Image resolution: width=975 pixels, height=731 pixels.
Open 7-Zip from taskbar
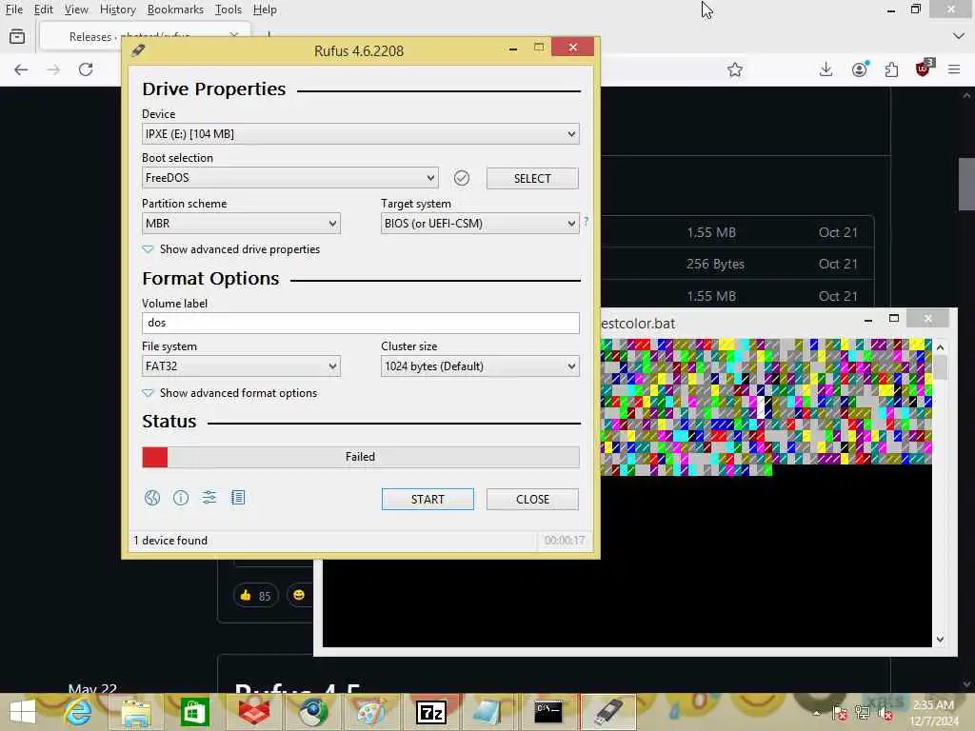point(431,712)
